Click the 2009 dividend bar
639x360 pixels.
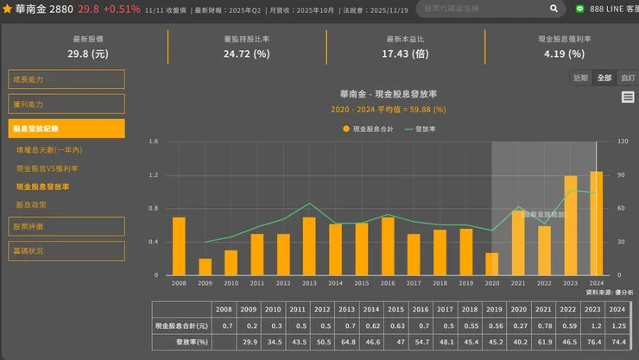205,267
